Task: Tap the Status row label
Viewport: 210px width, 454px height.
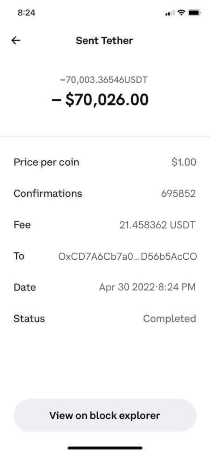Action: (x=29, y=318)
